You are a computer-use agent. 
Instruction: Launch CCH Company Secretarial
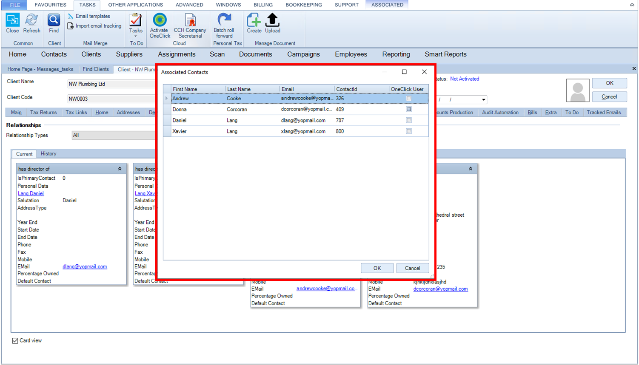coord(190,26)
